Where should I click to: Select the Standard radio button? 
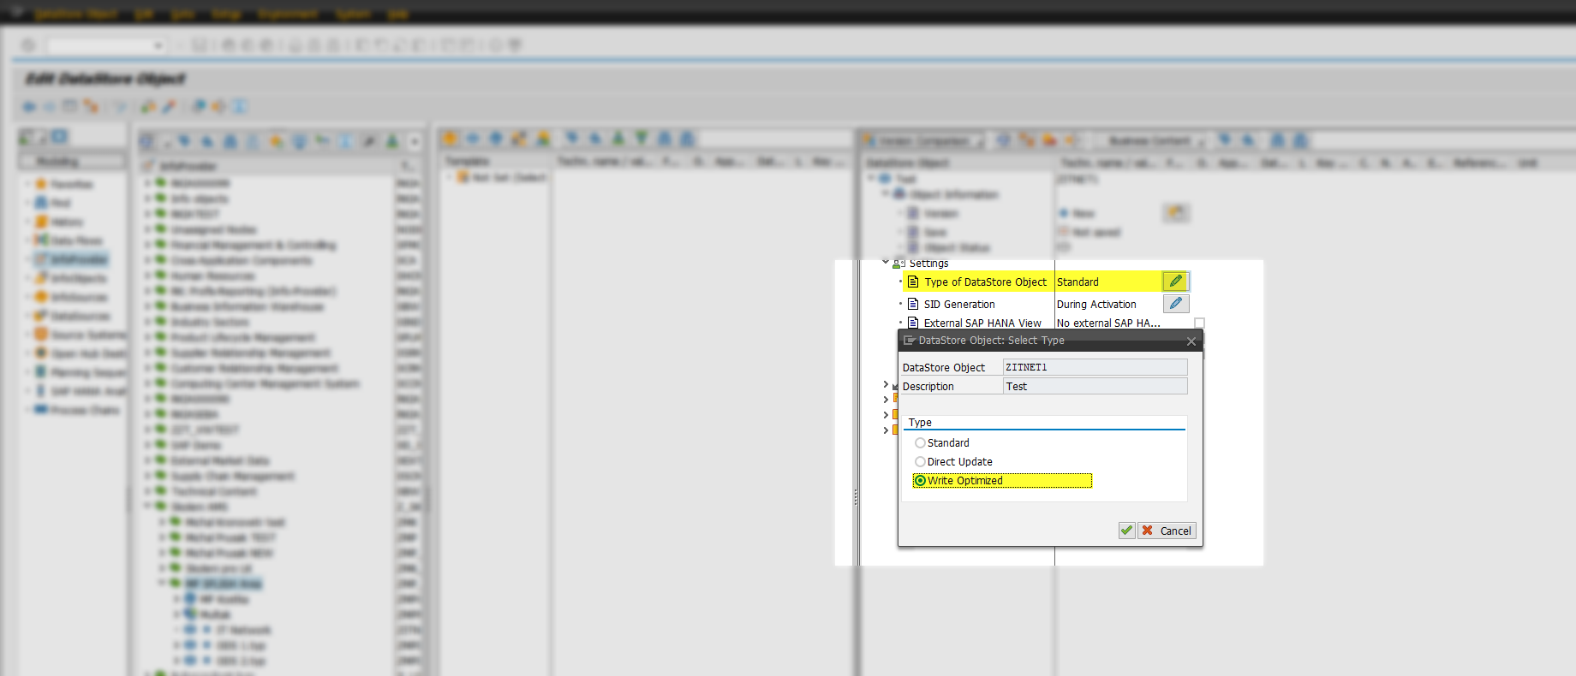pos(920,443)
